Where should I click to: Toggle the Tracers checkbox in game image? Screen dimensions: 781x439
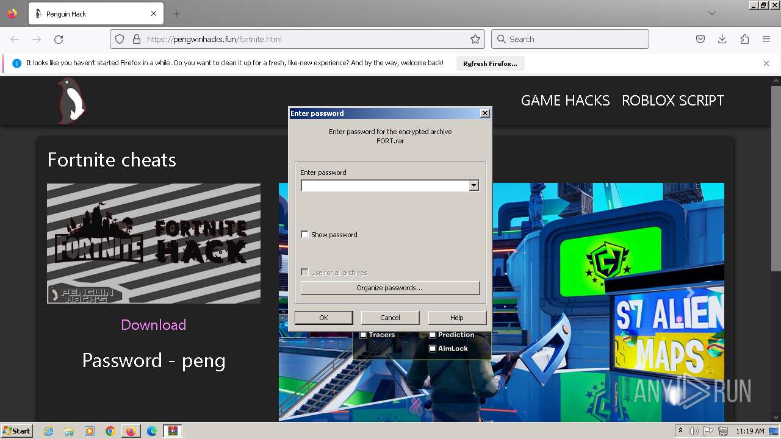point(363,335)
